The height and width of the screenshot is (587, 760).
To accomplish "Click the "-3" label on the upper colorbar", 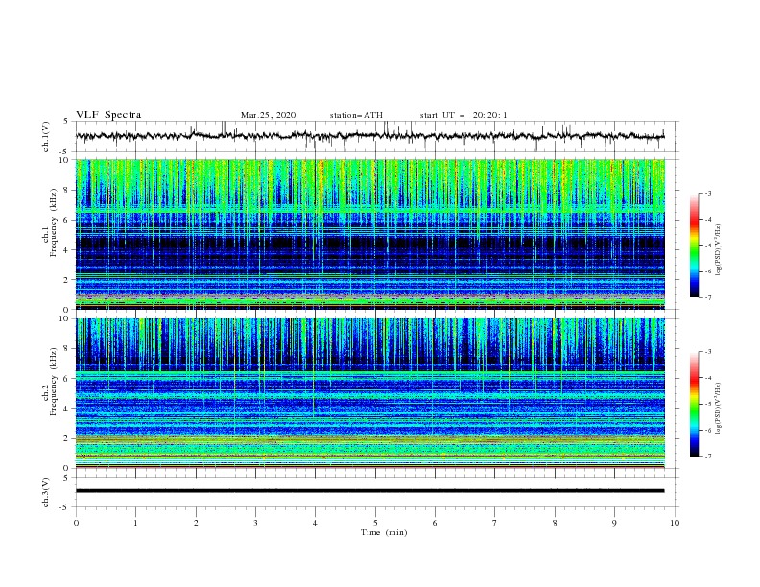I will coord(707,193).
